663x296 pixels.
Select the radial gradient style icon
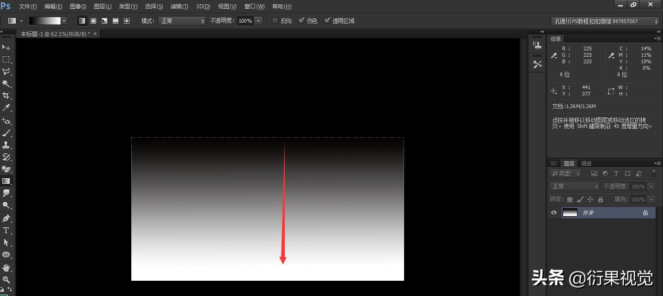pos(93,20)
